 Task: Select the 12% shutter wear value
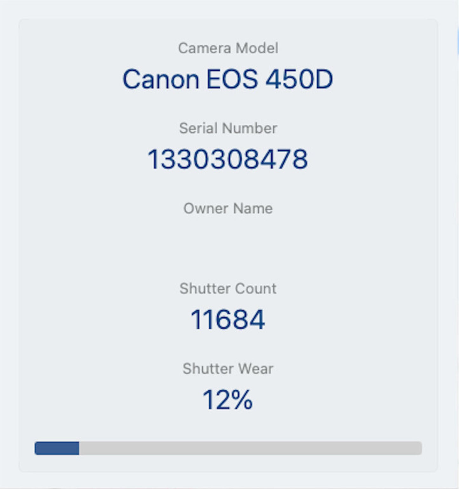pyautogui.click(x=227, y=400)
